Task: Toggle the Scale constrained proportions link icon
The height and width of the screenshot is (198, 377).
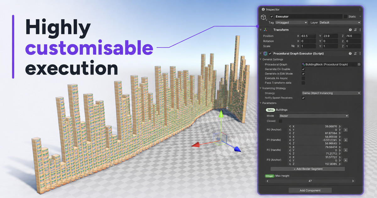Action: (293, 46)
